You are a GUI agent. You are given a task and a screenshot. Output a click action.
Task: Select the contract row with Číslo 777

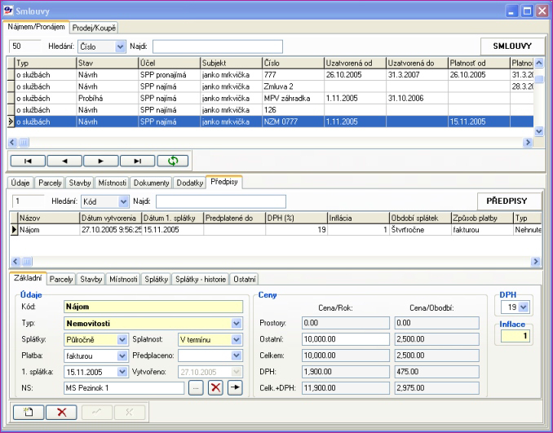pyautogui.click(x=270, y=75)
